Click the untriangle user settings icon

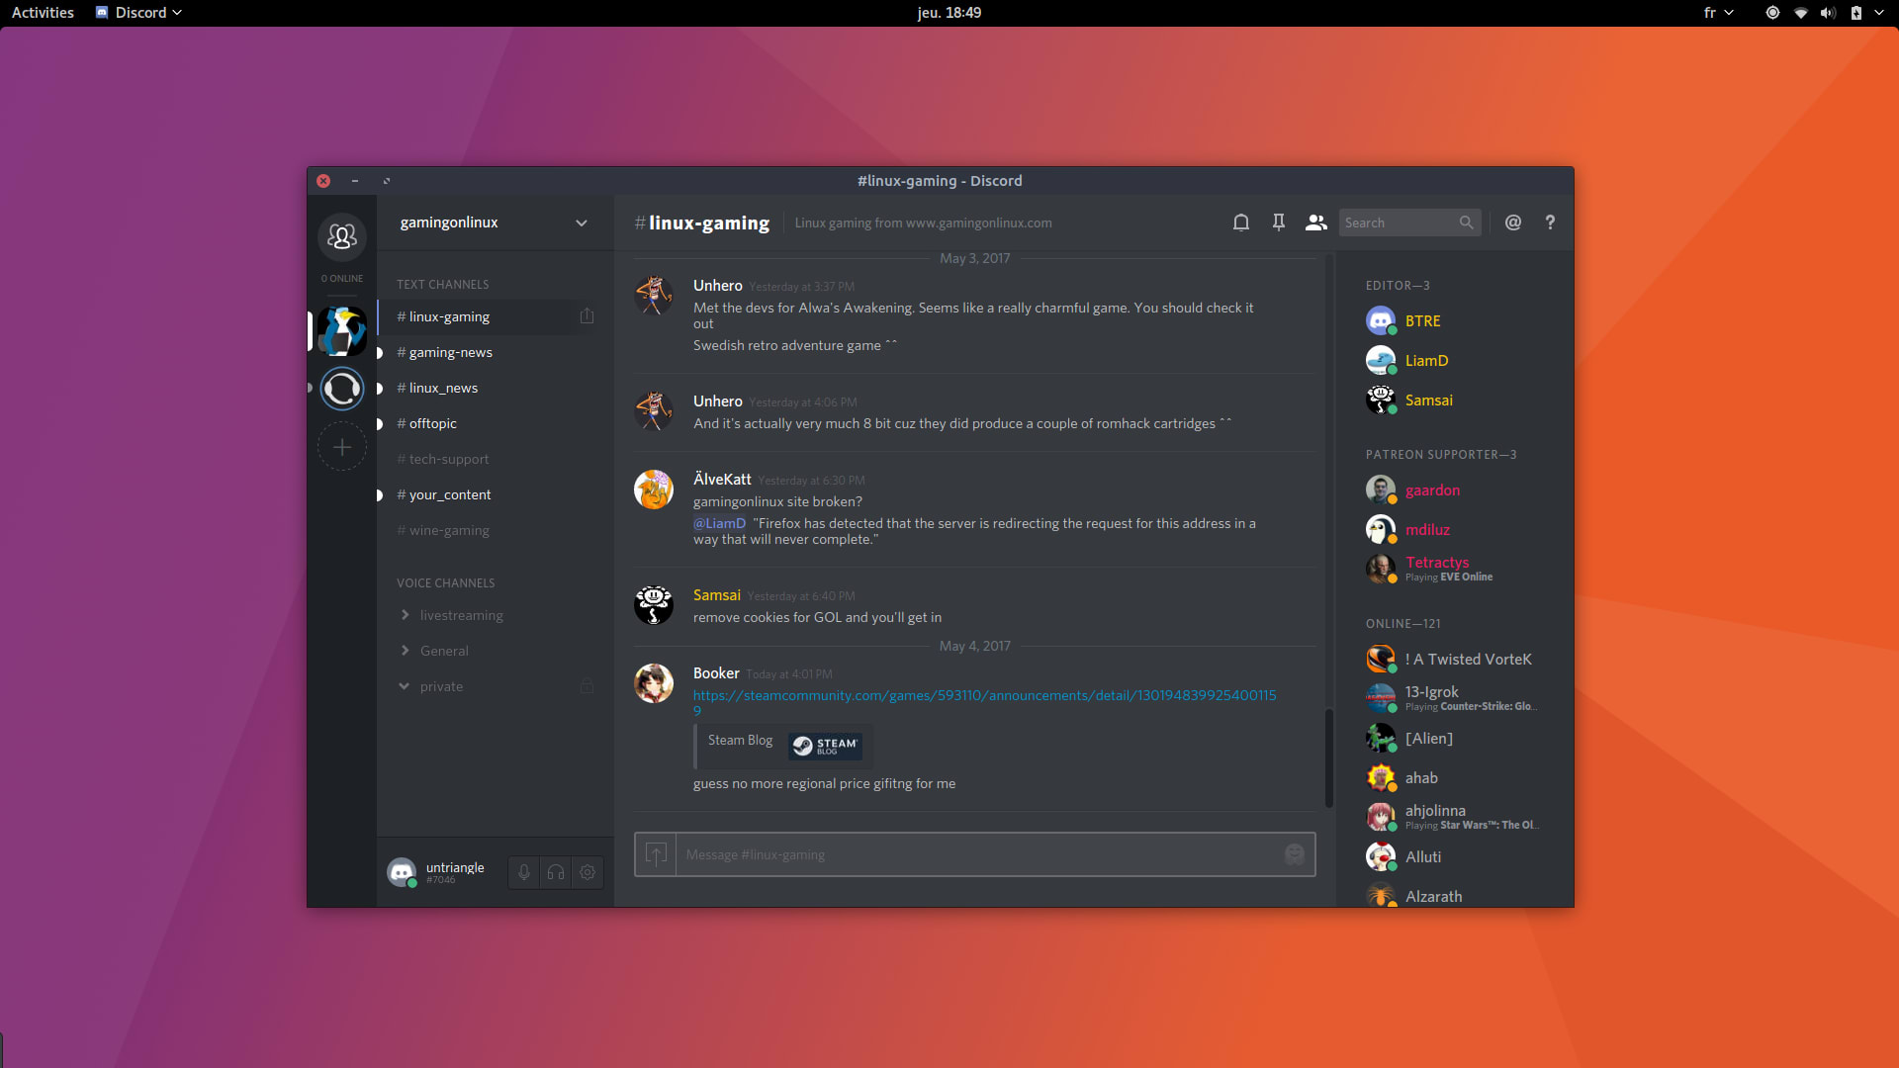click(x=587, y=871)
